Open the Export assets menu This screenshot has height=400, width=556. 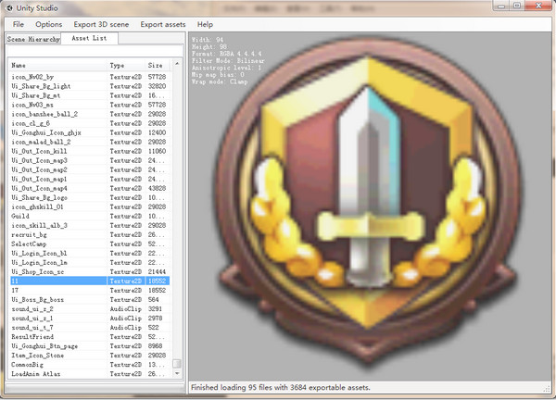coord(163,24)
